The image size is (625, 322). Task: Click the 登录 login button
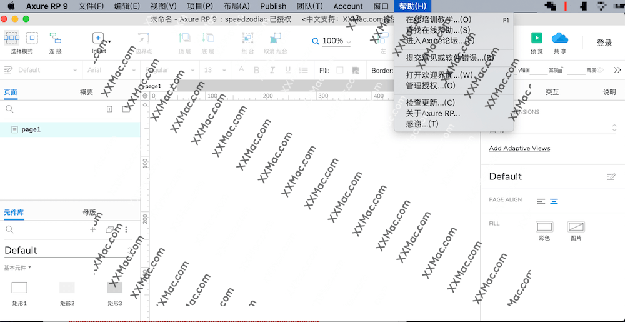604,43
